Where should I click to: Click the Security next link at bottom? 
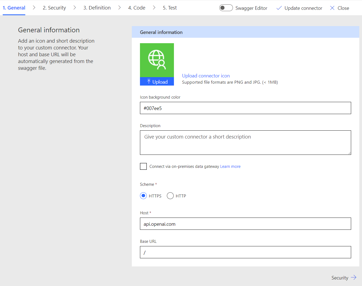(340, 278)
